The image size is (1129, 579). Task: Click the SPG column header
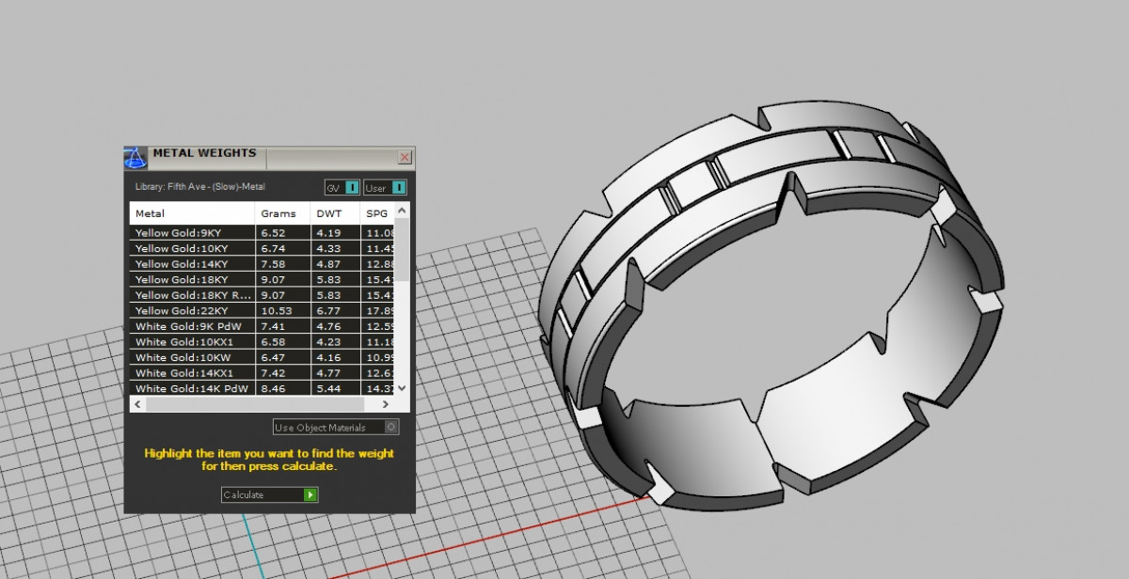pos(376,213)
